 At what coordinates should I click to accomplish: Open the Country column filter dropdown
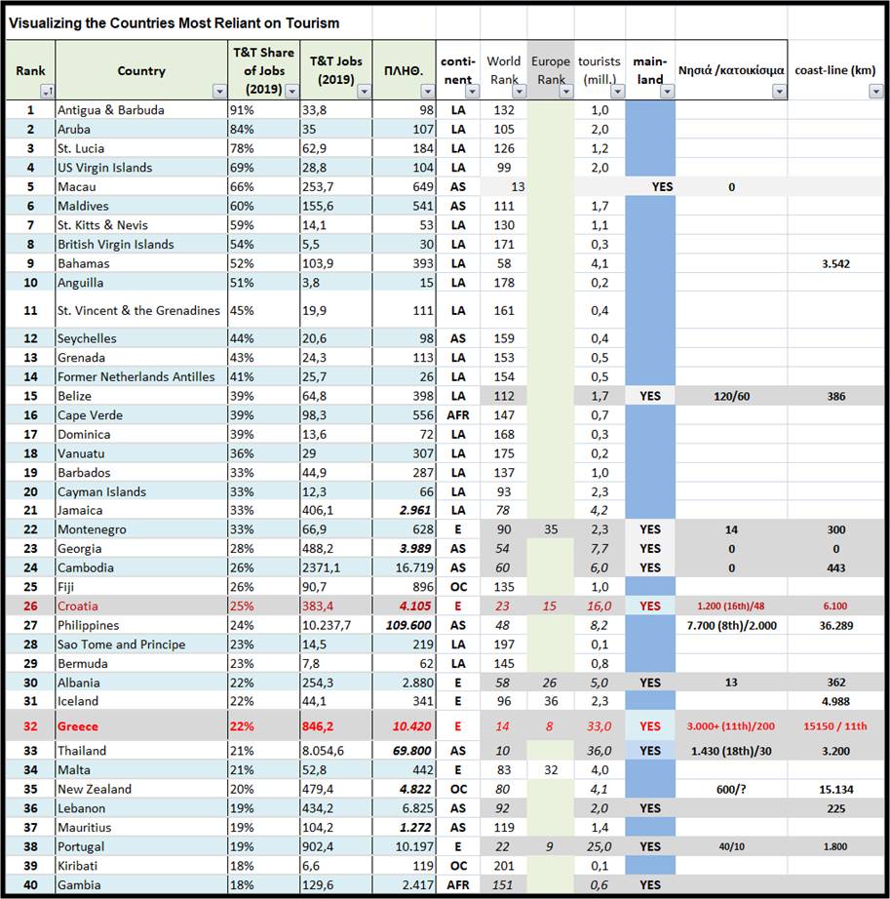(219, 91)
